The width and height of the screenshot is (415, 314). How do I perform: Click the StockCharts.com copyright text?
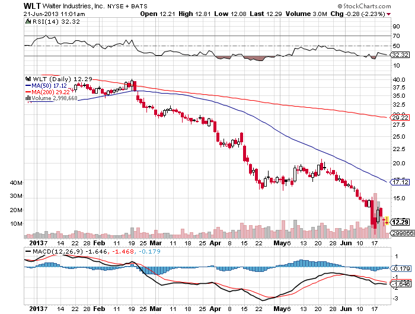point(364,6)
